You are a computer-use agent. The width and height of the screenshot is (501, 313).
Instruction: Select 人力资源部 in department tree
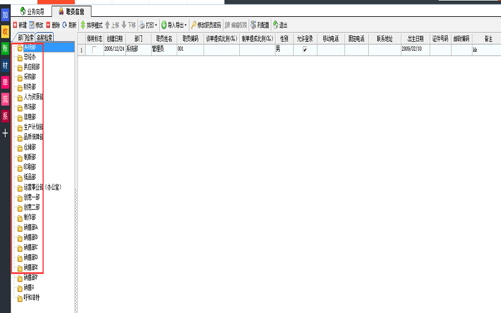tap(33, 97)
